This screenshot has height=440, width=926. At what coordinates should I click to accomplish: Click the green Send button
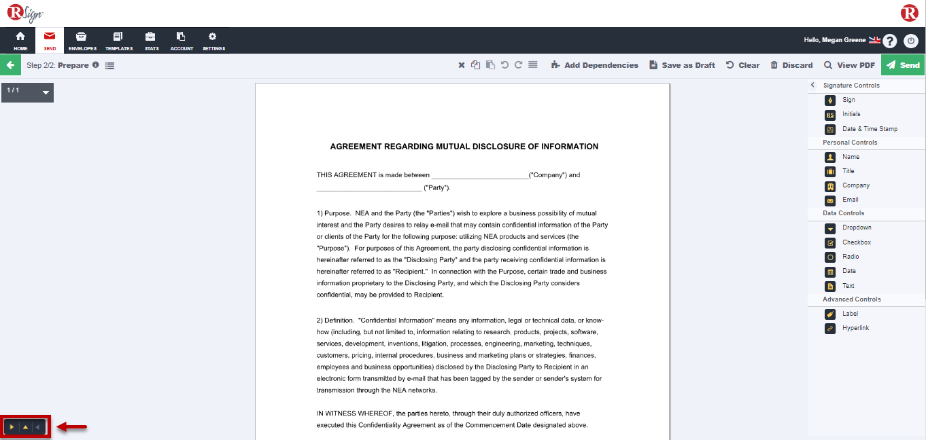903,65
